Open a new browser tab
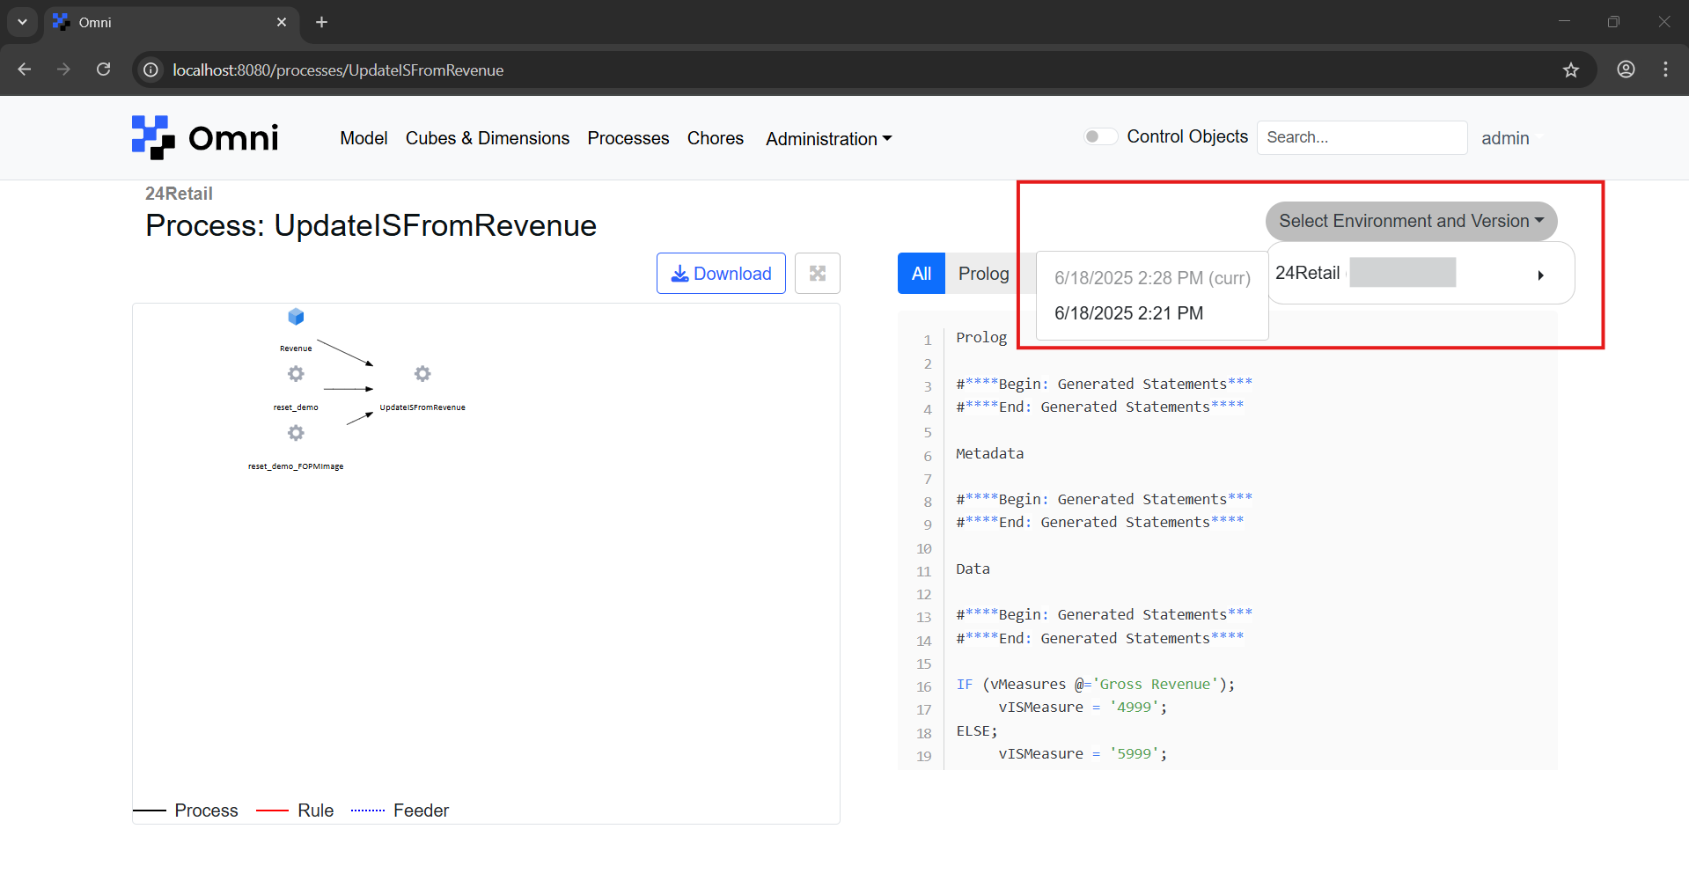Viewport: 1689px width, 895px height. pos(322,22)
